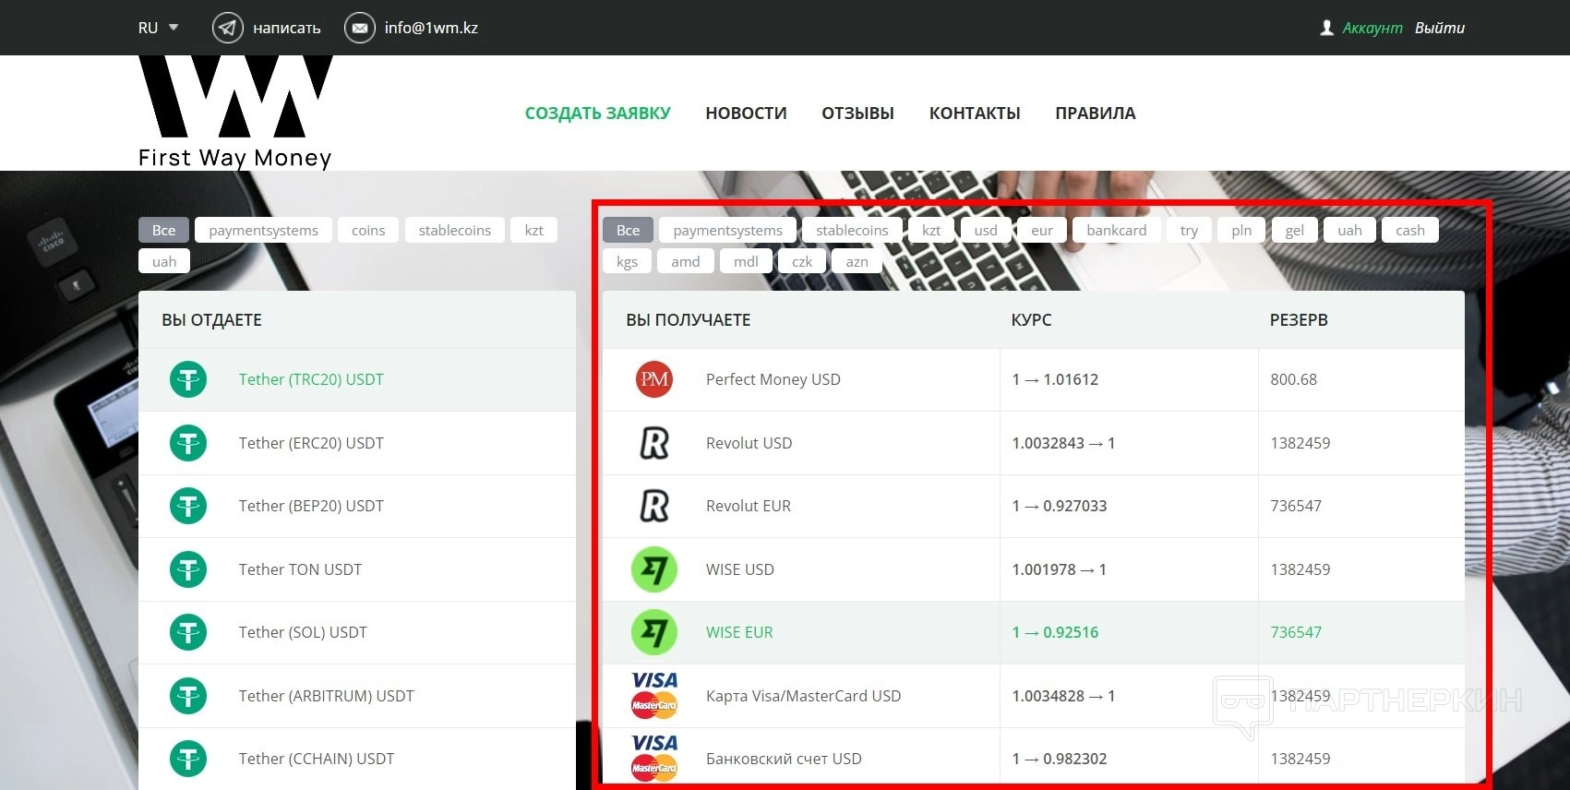This screenshot has height=790, width=1570.
Task: Click the Tether (TRC20) USDT coin icon
Action: click(x=188, y=379)
